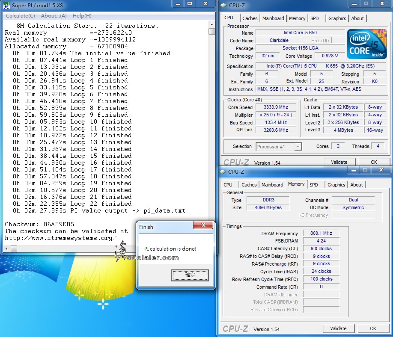Click the 3333.9 MHz core speed value
This screenshot has width=393, height=337.
pos(276,107)
